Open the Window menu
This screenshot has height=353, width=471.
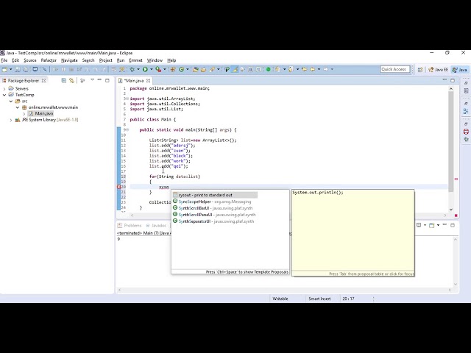155,60
